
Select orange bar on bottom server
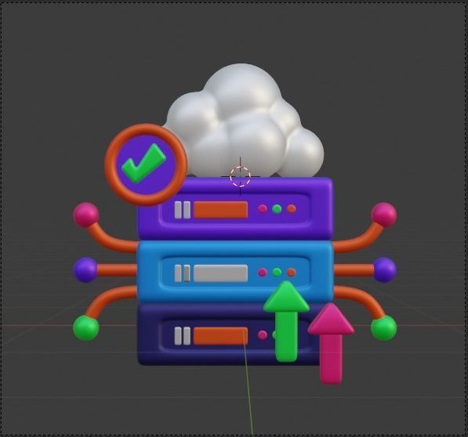click(220, 336)
